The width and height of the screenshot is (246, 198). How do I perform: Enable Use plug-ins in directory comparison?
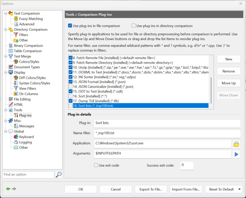point(133,26)
